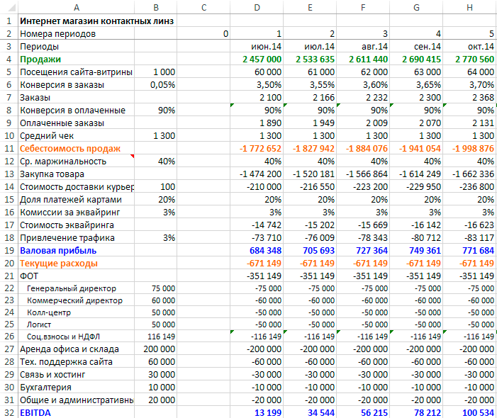Select row header 4

9,60
